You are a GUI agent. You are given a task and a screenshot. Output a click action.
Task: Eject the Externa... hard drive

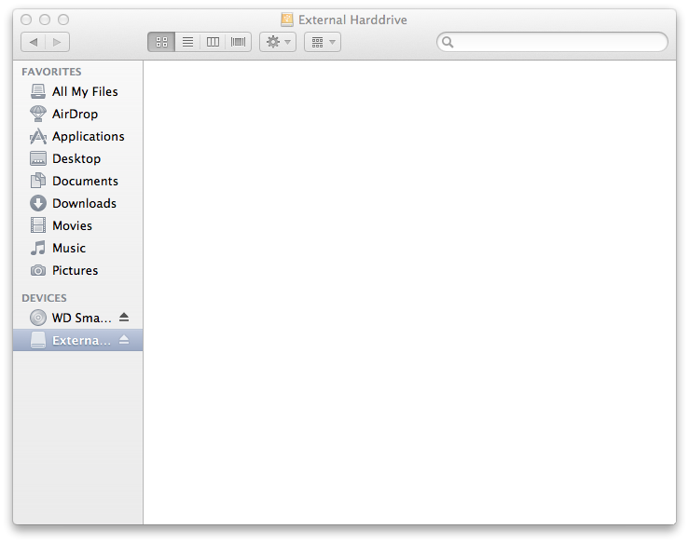pos(124,340)
